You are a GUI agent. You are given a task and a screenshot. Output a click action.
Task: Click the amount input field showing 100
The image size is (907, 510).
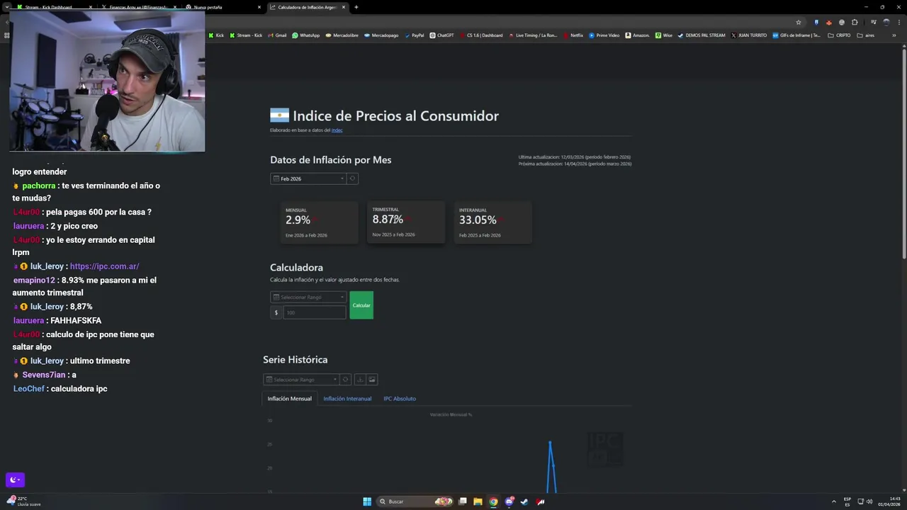(315, 312)
